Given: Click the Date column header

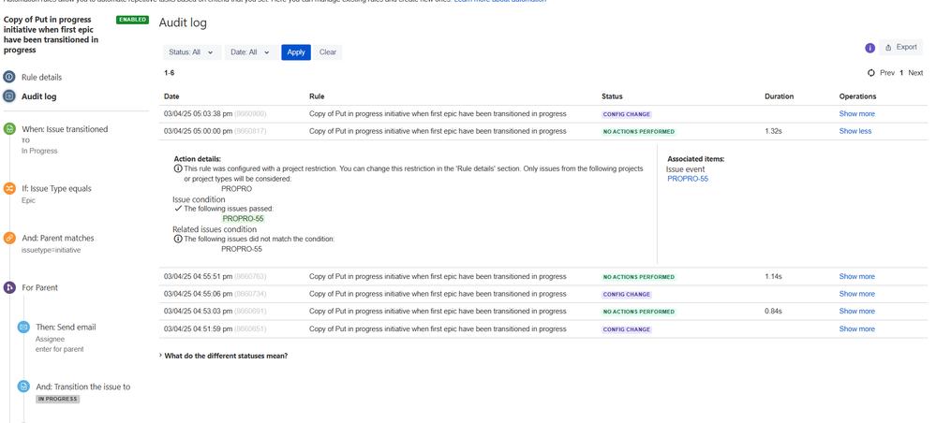Looking at the screenshot, I should pos(171,96).
